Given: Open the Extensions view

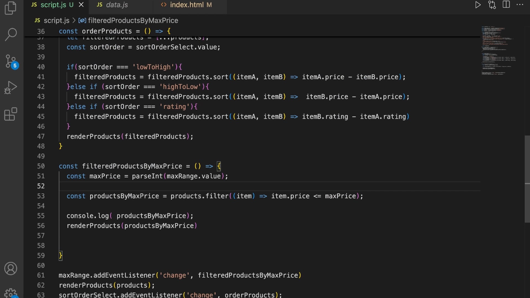Looking at the screenshot, I should point(11,114).
